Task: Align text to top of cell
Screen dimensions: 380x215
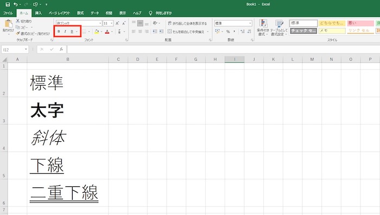Action: tap(134, 23)
